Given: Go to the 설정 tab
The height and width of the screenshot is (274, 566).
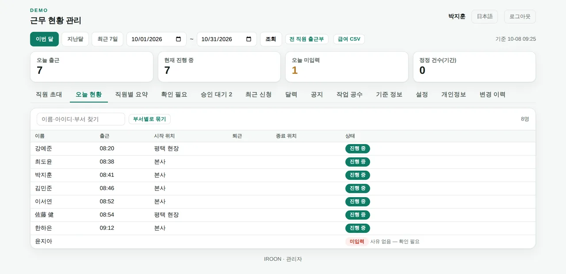Looking at the screenshot, I should 422,94.
